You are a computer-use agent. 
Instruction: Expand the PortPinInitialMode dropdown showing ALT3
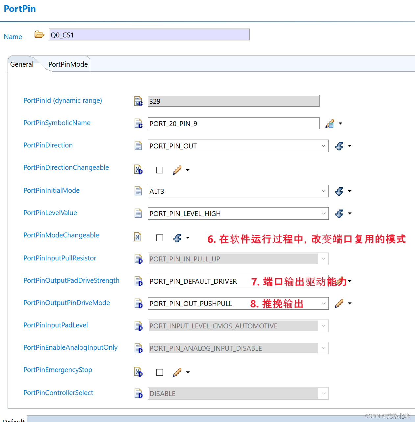(x=324, y=191)
